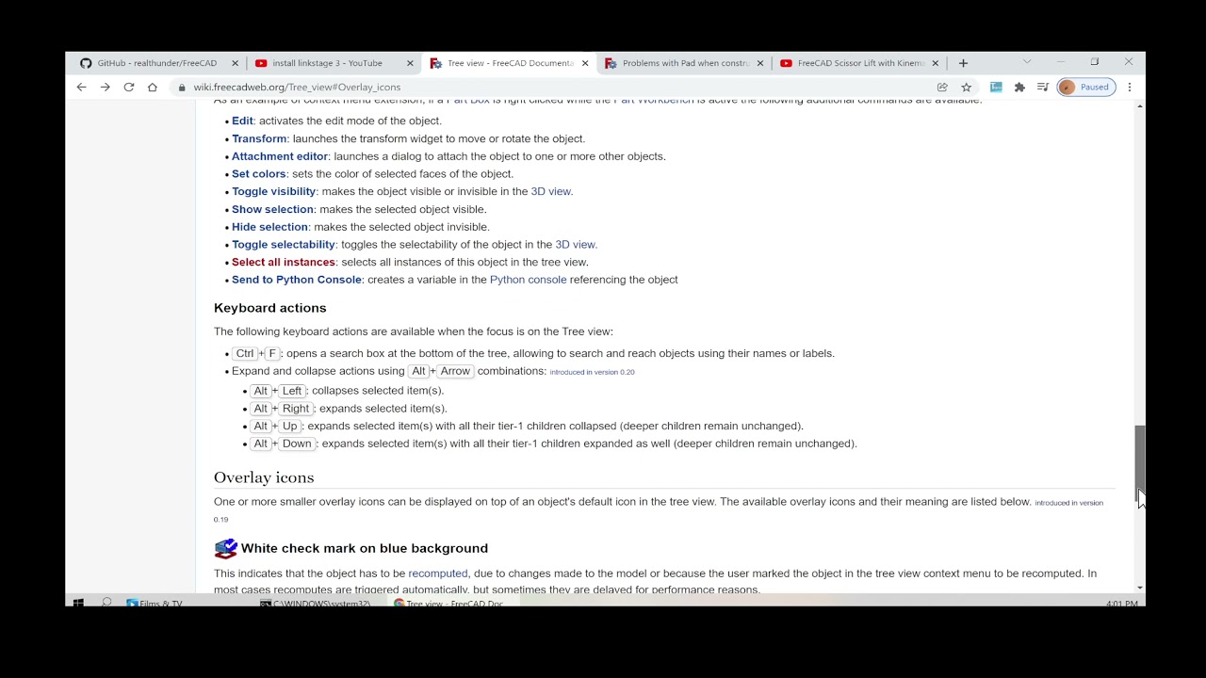Close the install linkstage 3 tab
This screenshot has height=678, width=1206.
point(410,63)
